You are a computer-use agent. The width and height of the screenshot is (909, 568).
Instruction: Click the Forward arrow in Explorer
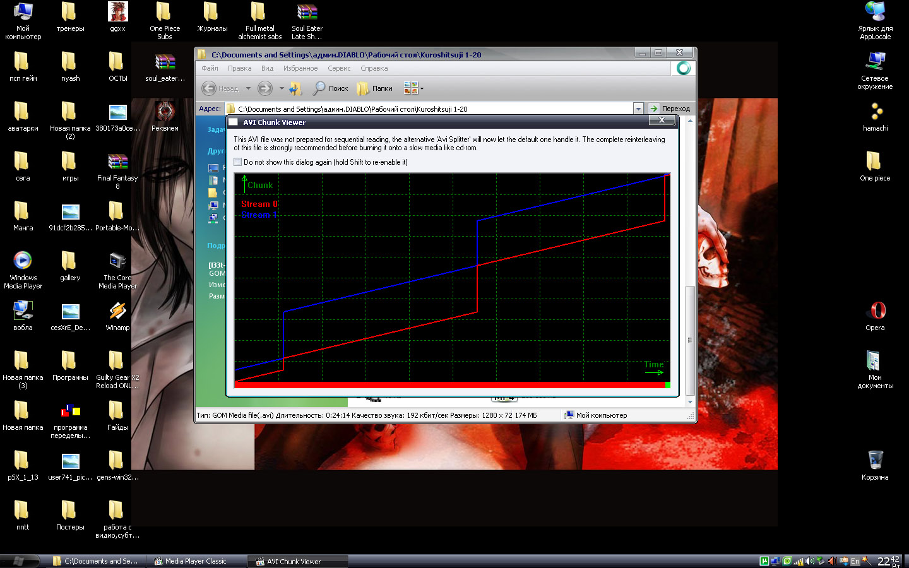click(265, 88)
